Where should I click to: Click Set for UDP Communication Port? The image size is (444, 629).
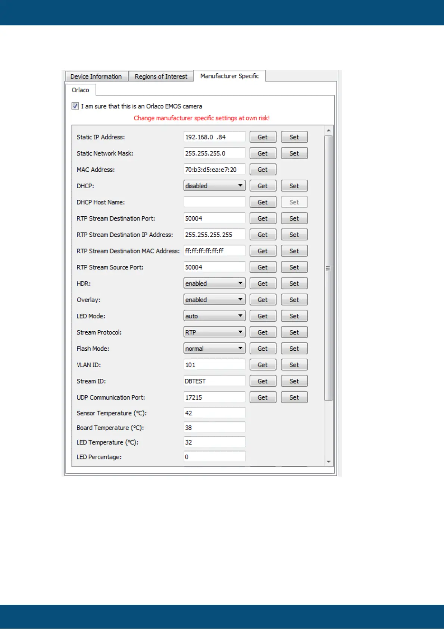pos(294,397)
